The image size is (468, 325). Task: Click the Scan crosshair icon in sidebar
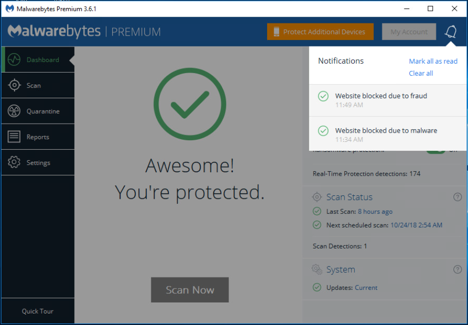[14, 85]
